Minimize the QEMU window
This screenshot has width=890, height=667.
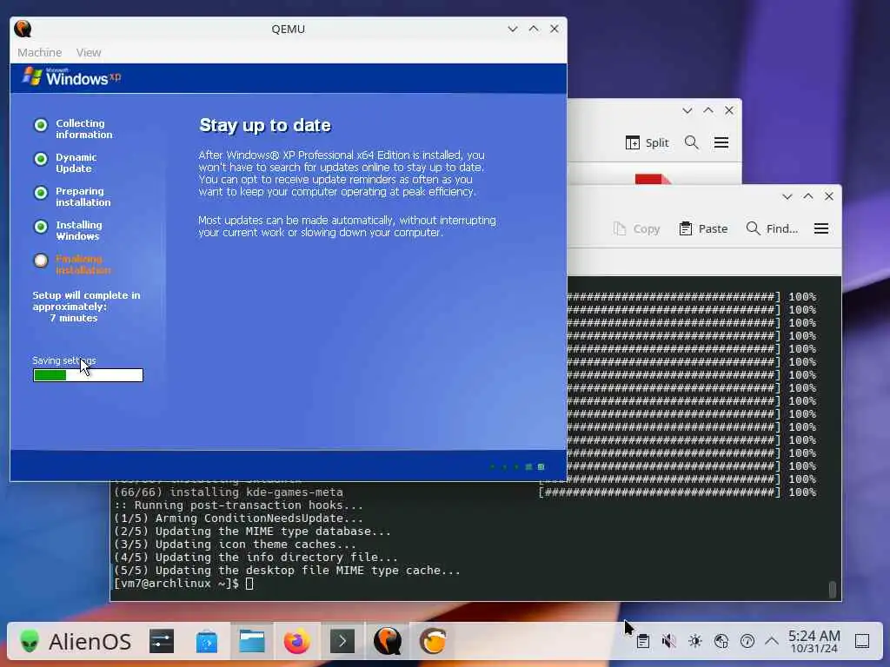[x=513, y=29]
